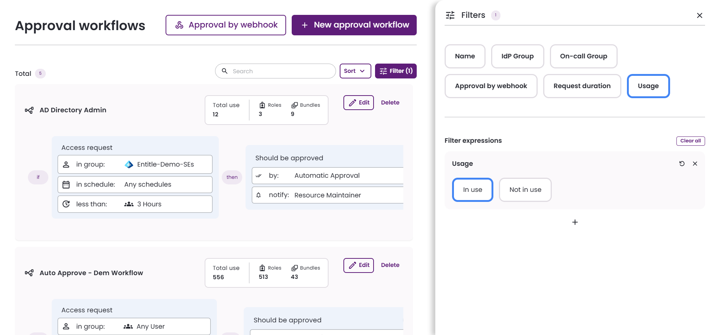This screenshot has height=335, width=714.
Task: Open the Sort dropdown
Action: click(355, 71)
